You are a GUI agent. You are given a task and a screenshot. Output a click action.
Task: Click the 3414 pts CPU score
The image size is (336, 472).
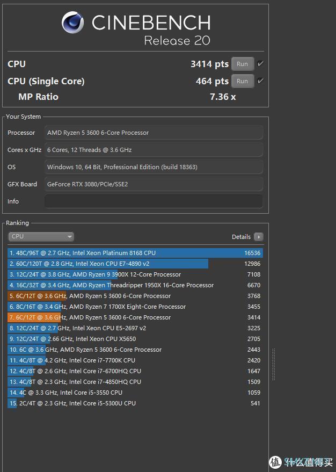pyautogui.click(x=210, y=64)
